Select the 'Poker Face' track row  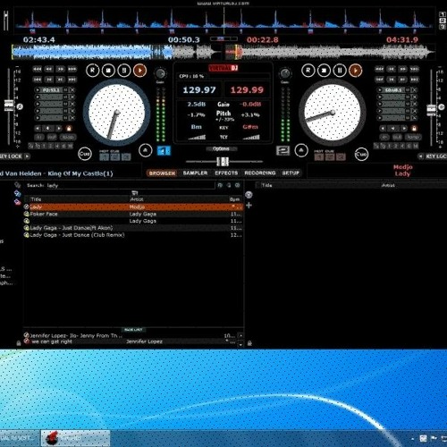click(133, 214)
